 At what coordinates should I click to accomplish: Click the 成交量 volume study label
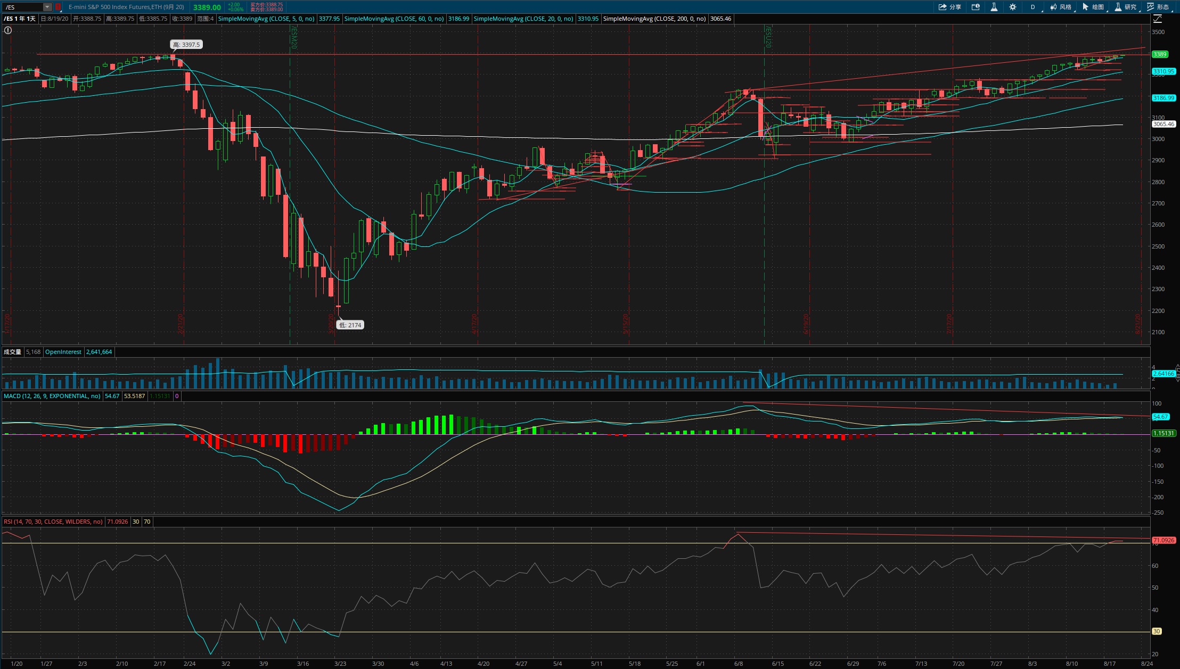click(13, 352)
